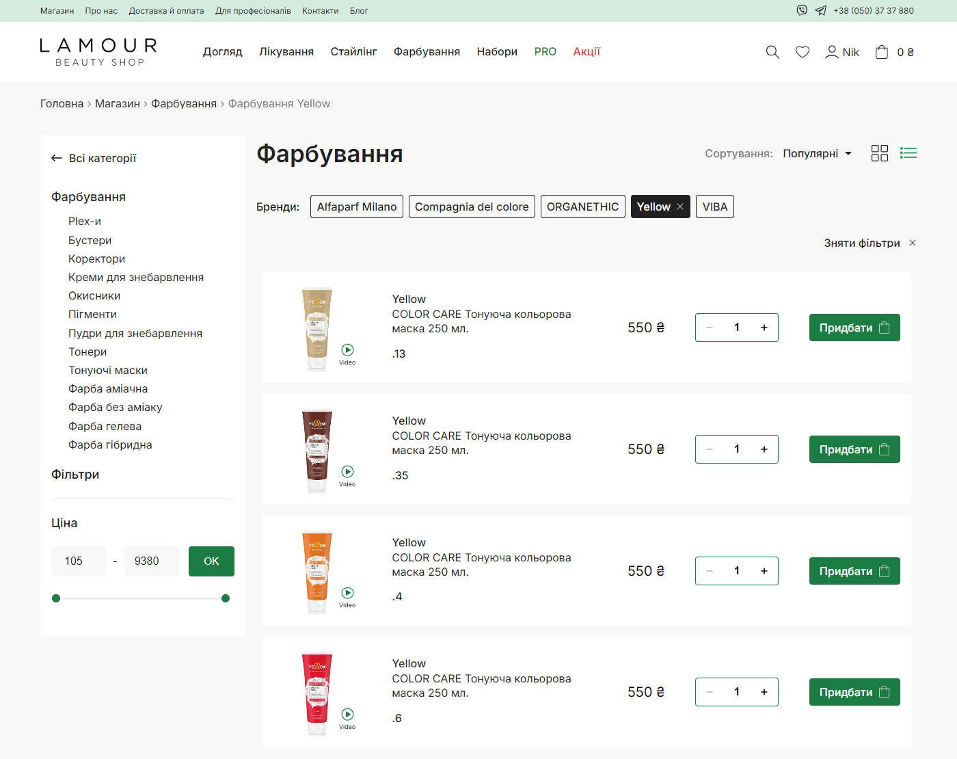The width and height of the screenshot is (957, 759).
Task: Open the Блог link
Action: click(x=359, y=11)
